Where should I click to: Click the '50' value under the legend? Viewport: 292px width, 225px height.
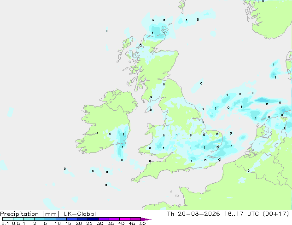pyautogui.click(x=142, y=223)
